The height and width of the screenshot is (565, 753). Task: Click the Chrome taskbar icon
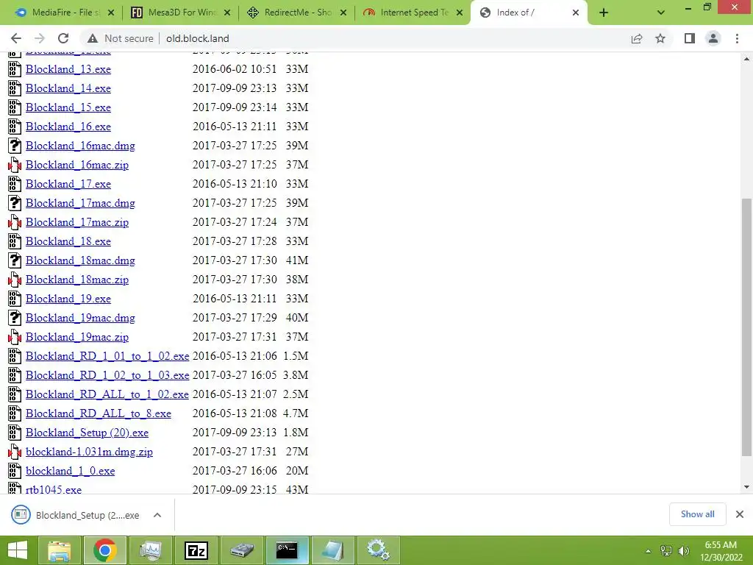pyautogui.click(x=105, y=550)
